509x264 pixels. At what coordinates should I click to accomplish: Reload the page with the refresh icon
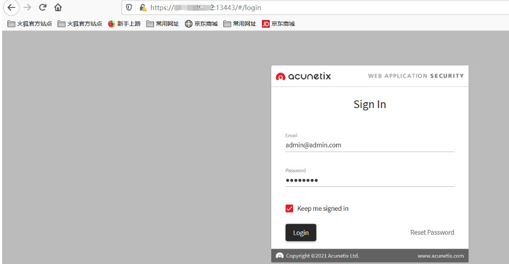[x=43, y=7]
